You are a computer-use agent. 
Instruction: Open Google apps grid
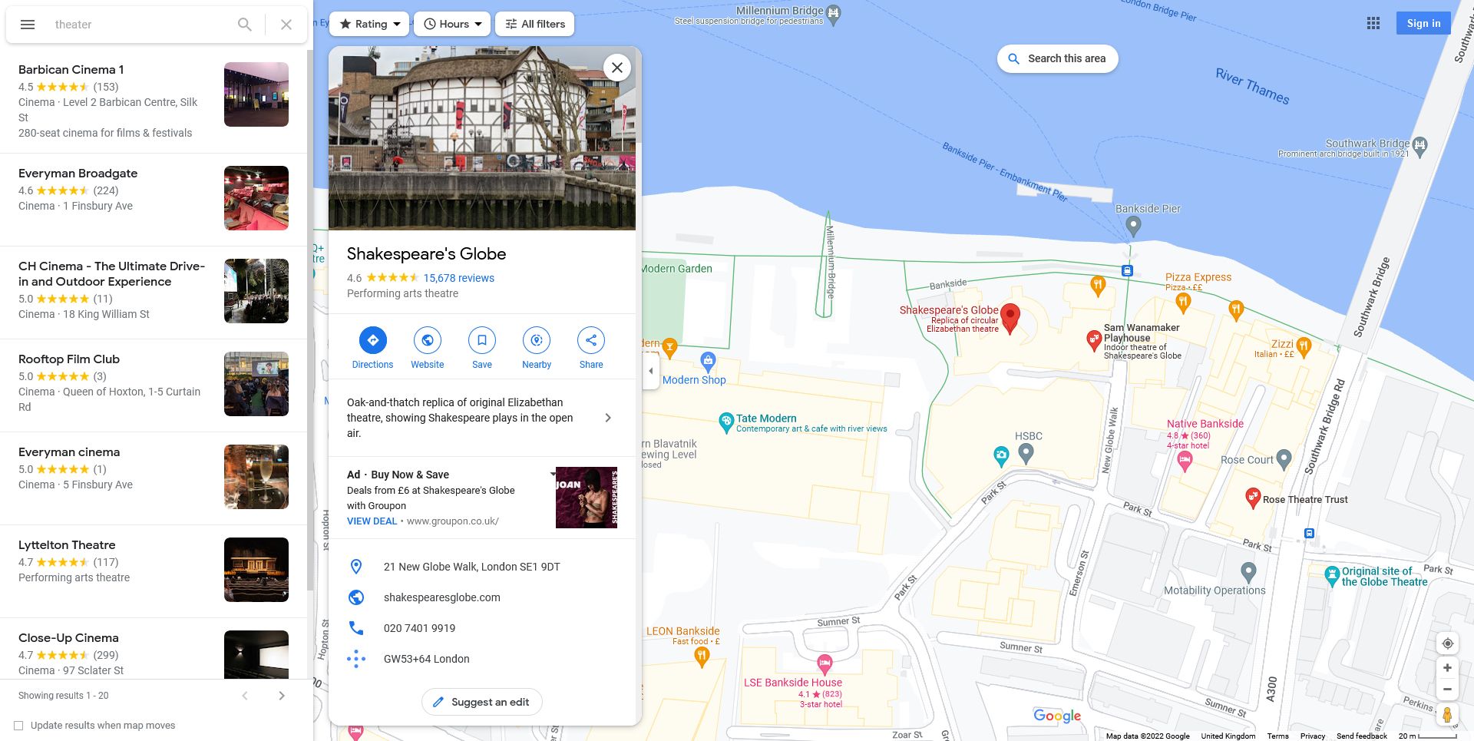[1373, 24]
